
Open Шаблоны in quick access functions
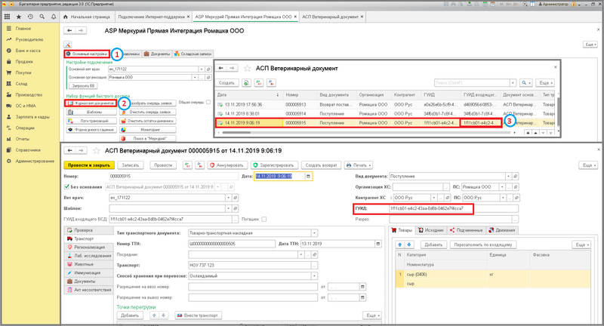(91, 112)
